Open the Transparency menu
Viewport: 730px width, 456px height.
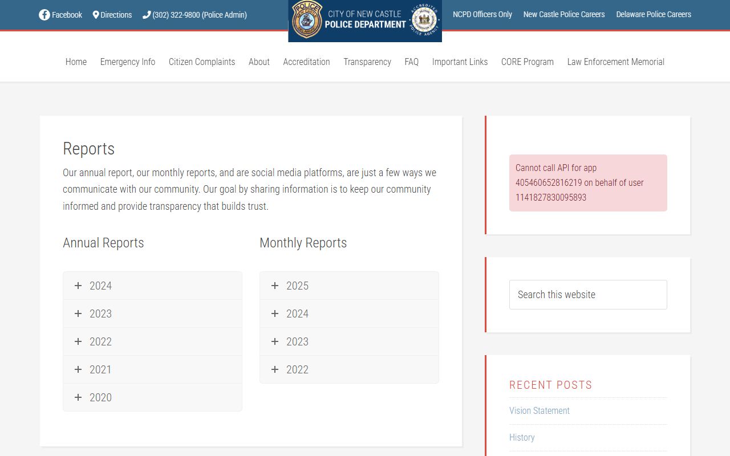click(367, 62)
